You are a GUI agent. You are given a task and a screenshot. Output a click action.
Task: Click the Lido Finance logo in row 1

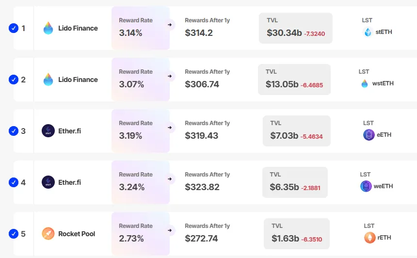(48, 28)
